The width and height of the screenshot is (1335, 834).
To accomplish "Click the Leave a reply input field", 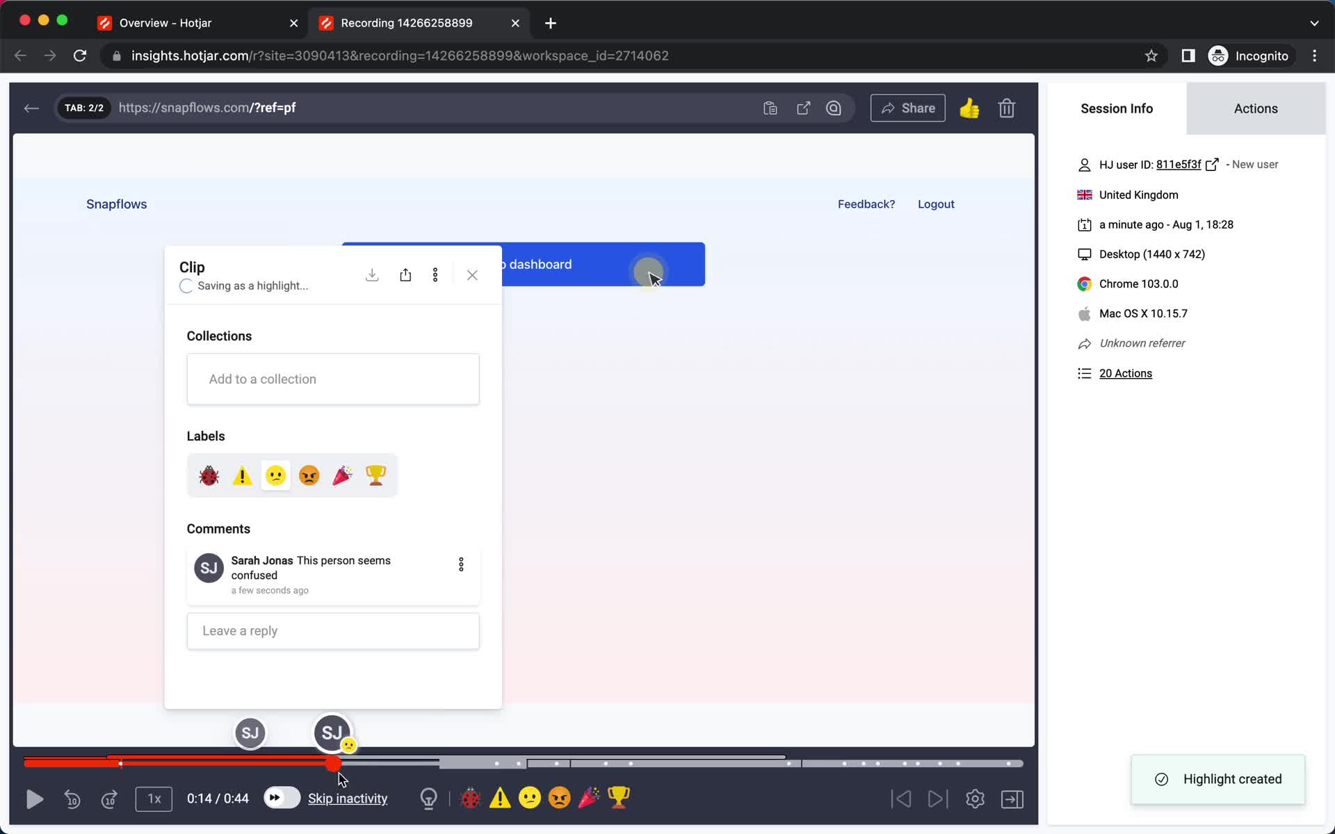I will click(332, 630).
